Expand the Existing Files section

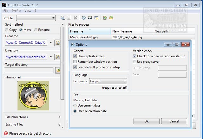point(59,124)
